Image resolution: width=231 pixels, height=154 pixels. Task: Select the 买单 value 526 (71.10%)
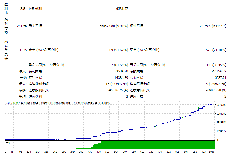coord(216,50)
